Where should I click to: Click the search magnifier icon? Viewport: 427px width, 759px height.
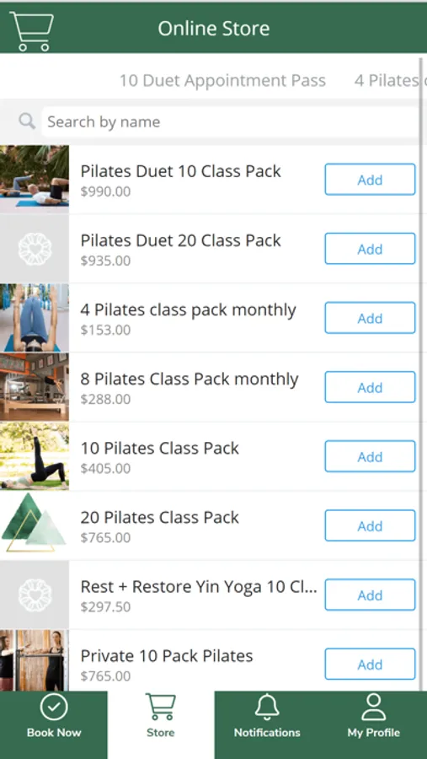27,121
